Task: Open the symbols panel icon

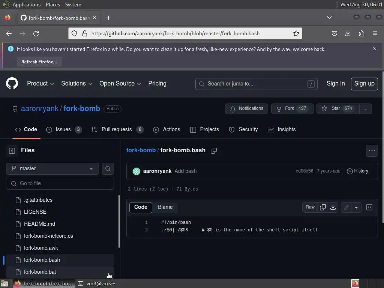Action: pos(369,207)
